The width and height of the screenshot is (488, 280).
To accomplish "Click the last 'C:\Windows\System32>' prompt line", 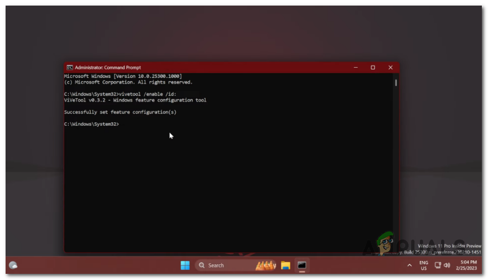I will [92, 124].
